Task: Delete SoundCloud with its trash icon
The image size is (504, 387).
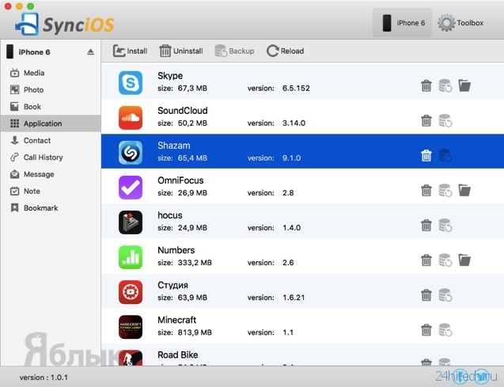Action: pyautogui.click(x=426, y=120)
